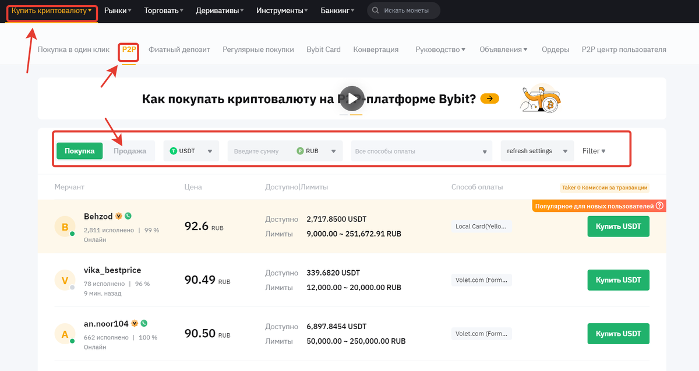The image size is (699, 371).
Task: Open Фиатный депозит tab
Action: [x=179, y=50]
